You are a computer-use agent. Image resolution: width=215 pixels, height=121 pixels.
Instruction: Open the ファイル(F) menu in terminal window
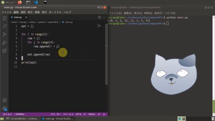click(115, 13)
